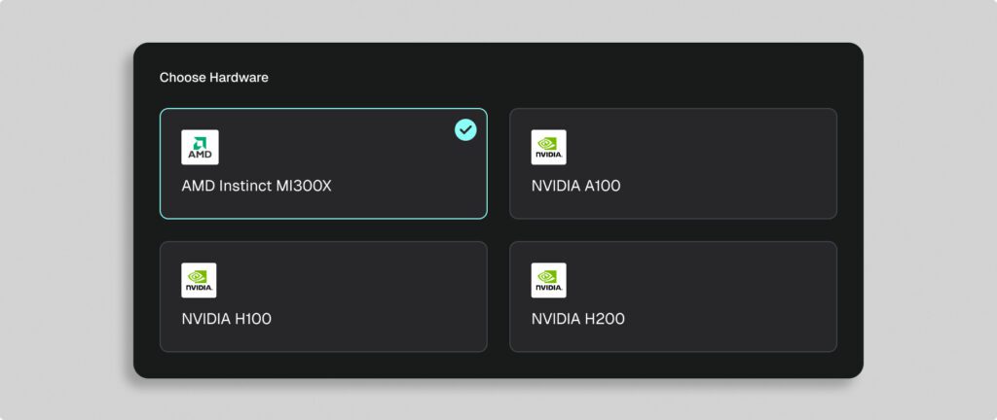Click the NVIDIA logo on the A100 card
This screenshot has width=997, height=420.
(x=549, y=147)
